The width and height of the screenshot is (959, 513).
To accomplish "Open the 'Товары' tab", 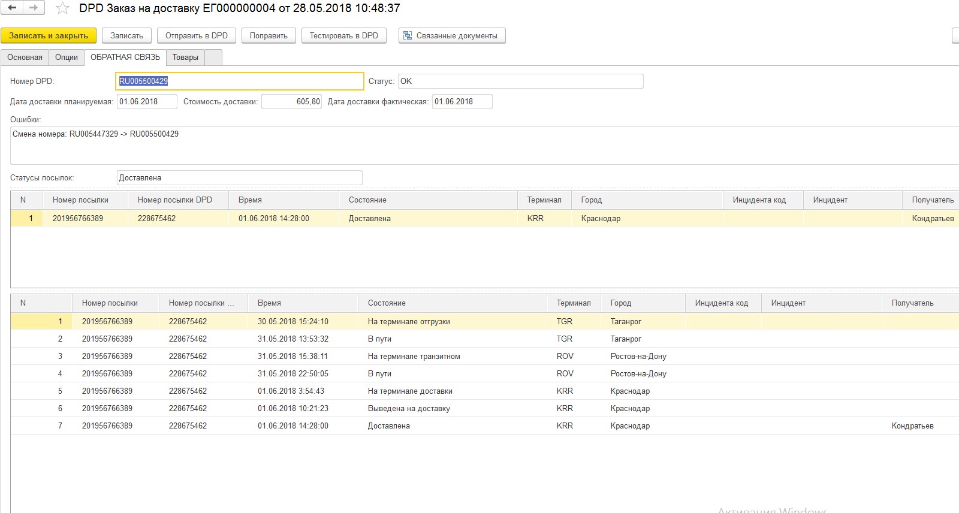I will pos(185,58).
